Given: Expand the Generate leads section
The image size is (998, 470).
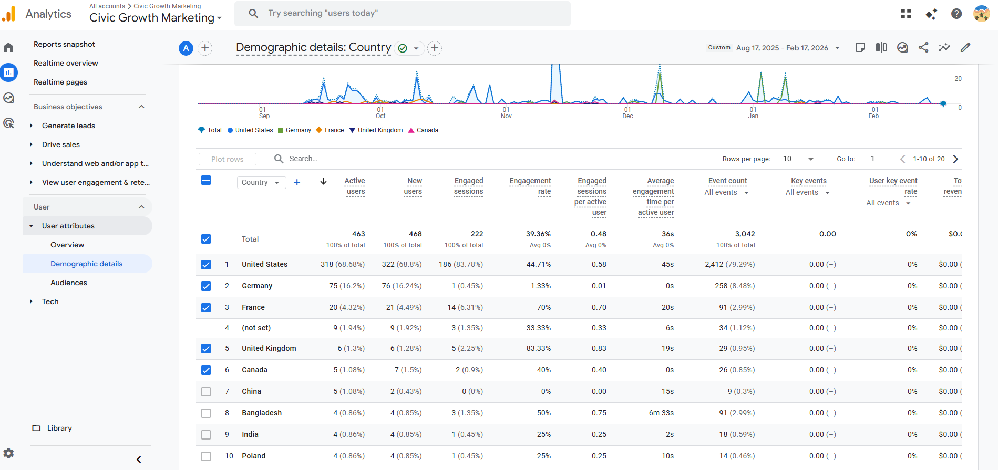Looking at the screenshot, I should point(68,126).
